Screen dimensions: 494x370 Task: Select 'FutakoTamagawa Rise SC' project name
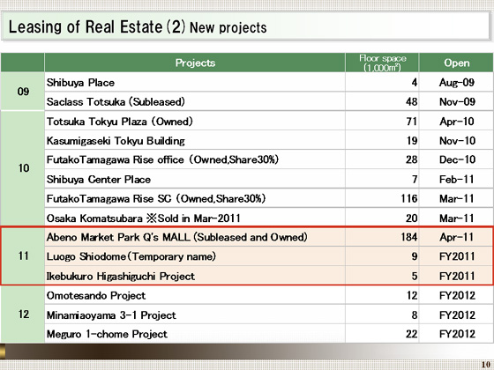109,198
